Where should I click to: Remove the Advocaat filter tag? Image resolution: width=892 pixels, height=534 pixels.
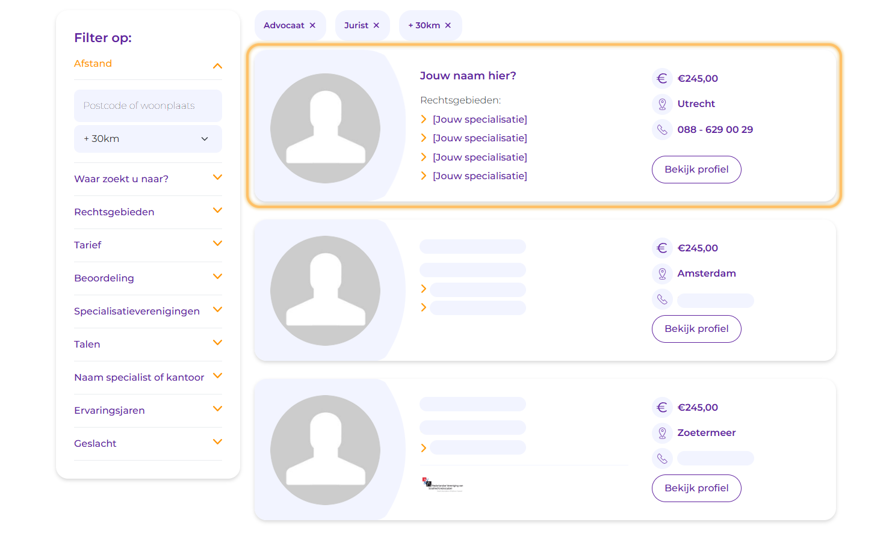click(x=312, y=25)
